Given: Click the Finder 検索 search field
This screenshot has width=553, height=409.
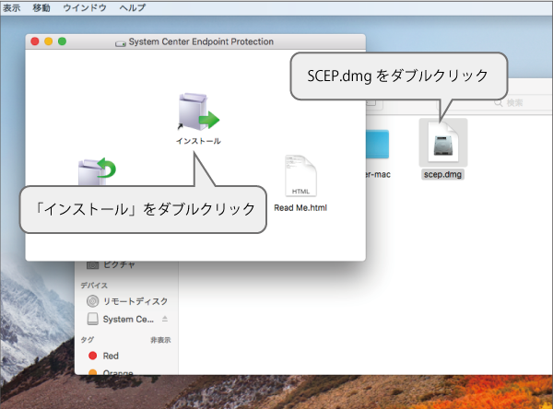Looking at the screenshot, I should [x=495, y=102].
